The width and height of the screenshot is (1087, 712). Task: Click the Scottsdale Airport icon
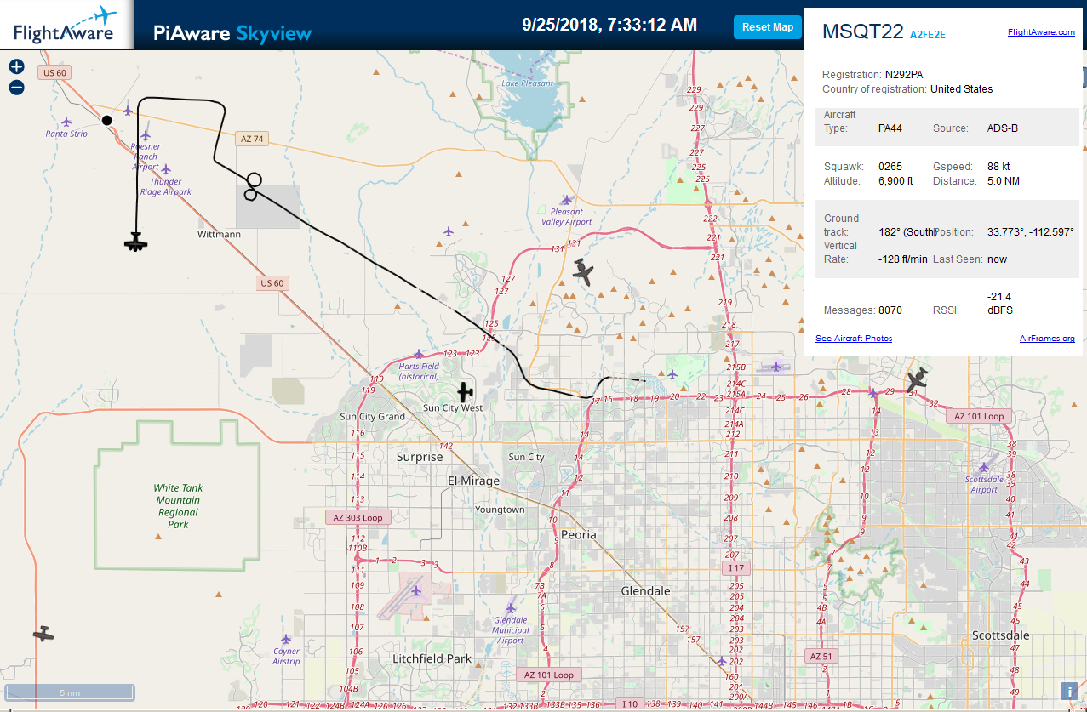[984, 467]
